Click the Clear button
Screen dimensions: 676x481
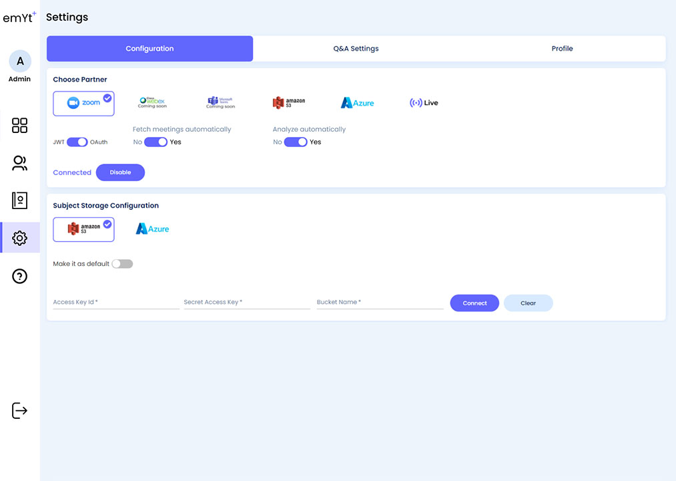coord(528,303)
